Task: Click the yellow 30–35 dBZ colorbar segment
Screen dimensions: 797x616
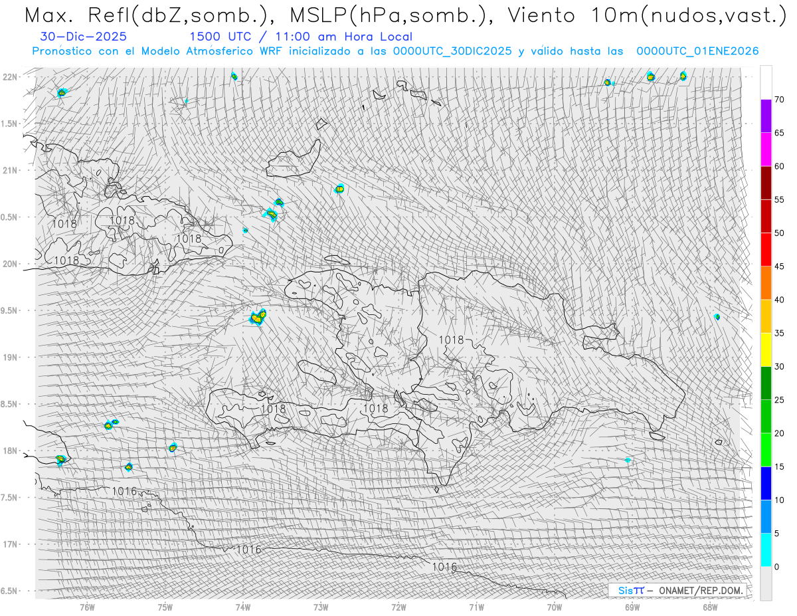Action: (766, 350)
